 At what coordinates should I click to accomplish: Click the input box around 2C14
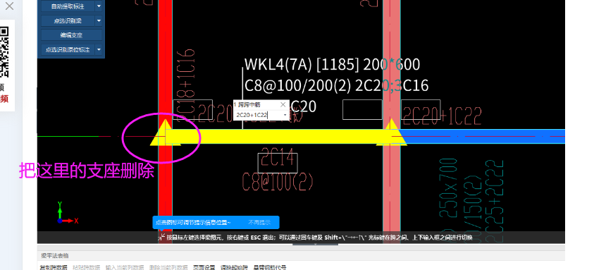click(278, 163)
